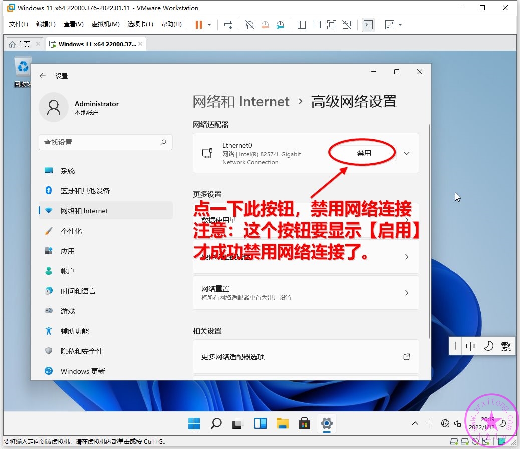Viewport: 520px width, 449px height.
Task: Open the Windows Start menu
Action: [194, 424]
